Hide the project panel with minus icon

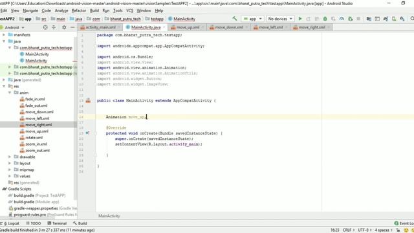[x=72, y=27]
